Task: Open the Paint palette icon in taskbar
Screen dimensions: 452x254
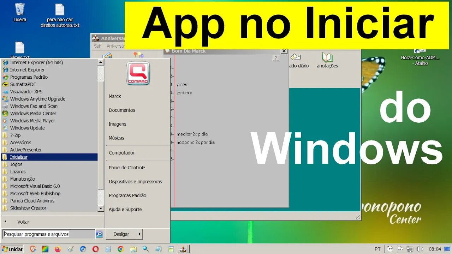Action: point(70,249)
